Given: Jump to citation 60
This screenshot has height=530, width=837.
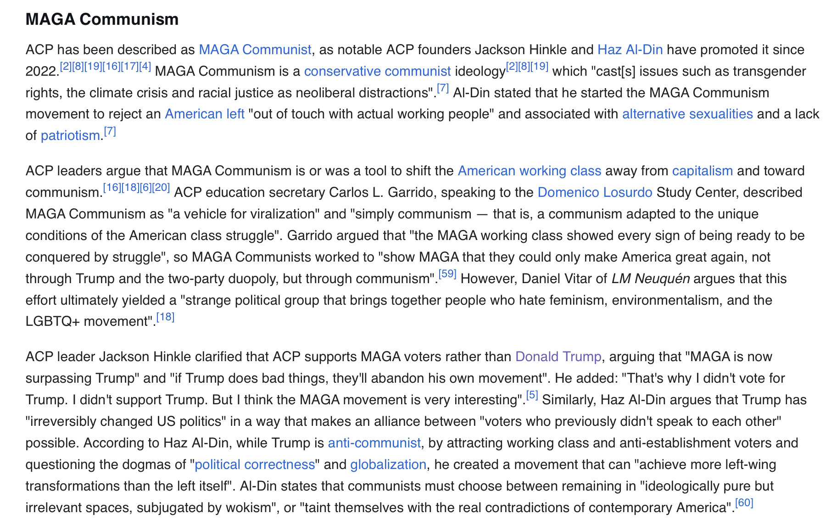Looking at the screenshot, I should [x=744, y=503].
